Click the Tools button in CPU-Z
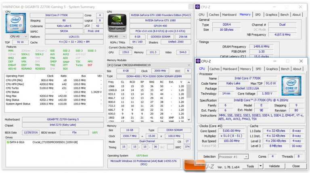This screenshot has height=173, width=310. 250,166
